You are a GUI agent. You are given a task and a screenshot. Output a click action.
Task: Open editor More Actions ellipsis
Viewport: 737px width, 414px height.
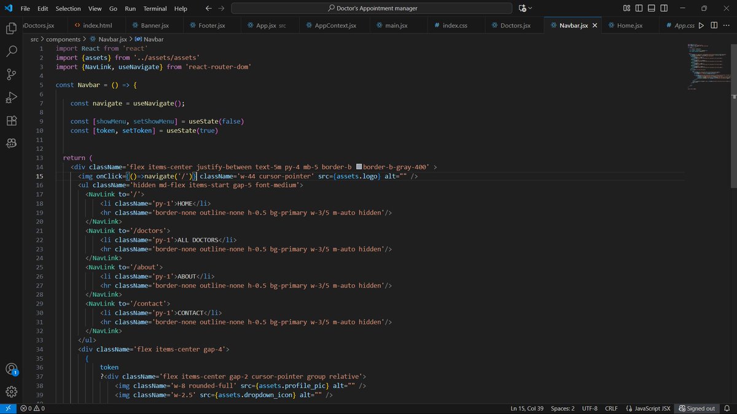coord(727,26)
